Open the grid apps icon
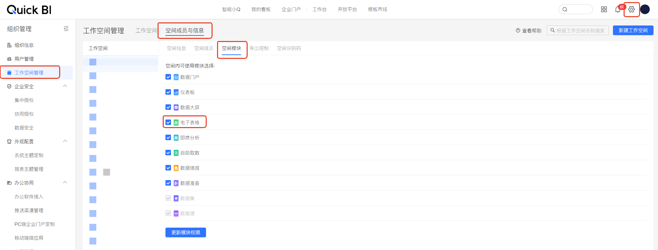The height and width of the screenshot is (250, 658). tap(604, 9)
